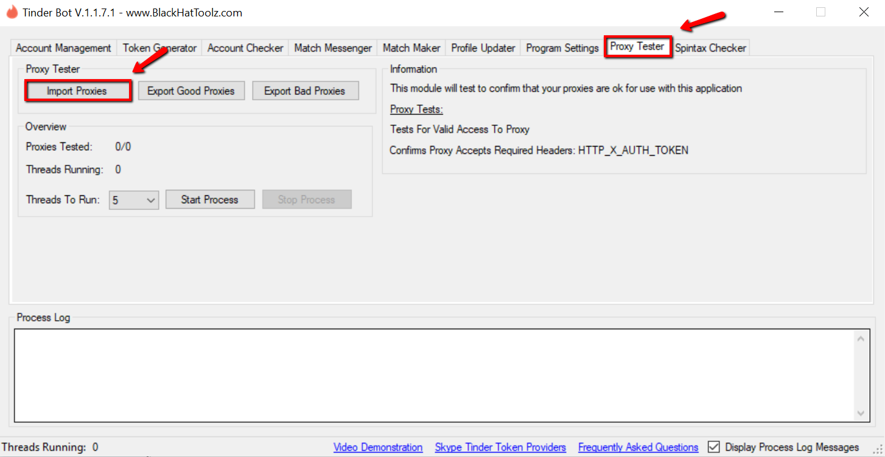Click Tests For Valid Access To Proxy
This screenshot has width=885, height=457.
point(460,129)
